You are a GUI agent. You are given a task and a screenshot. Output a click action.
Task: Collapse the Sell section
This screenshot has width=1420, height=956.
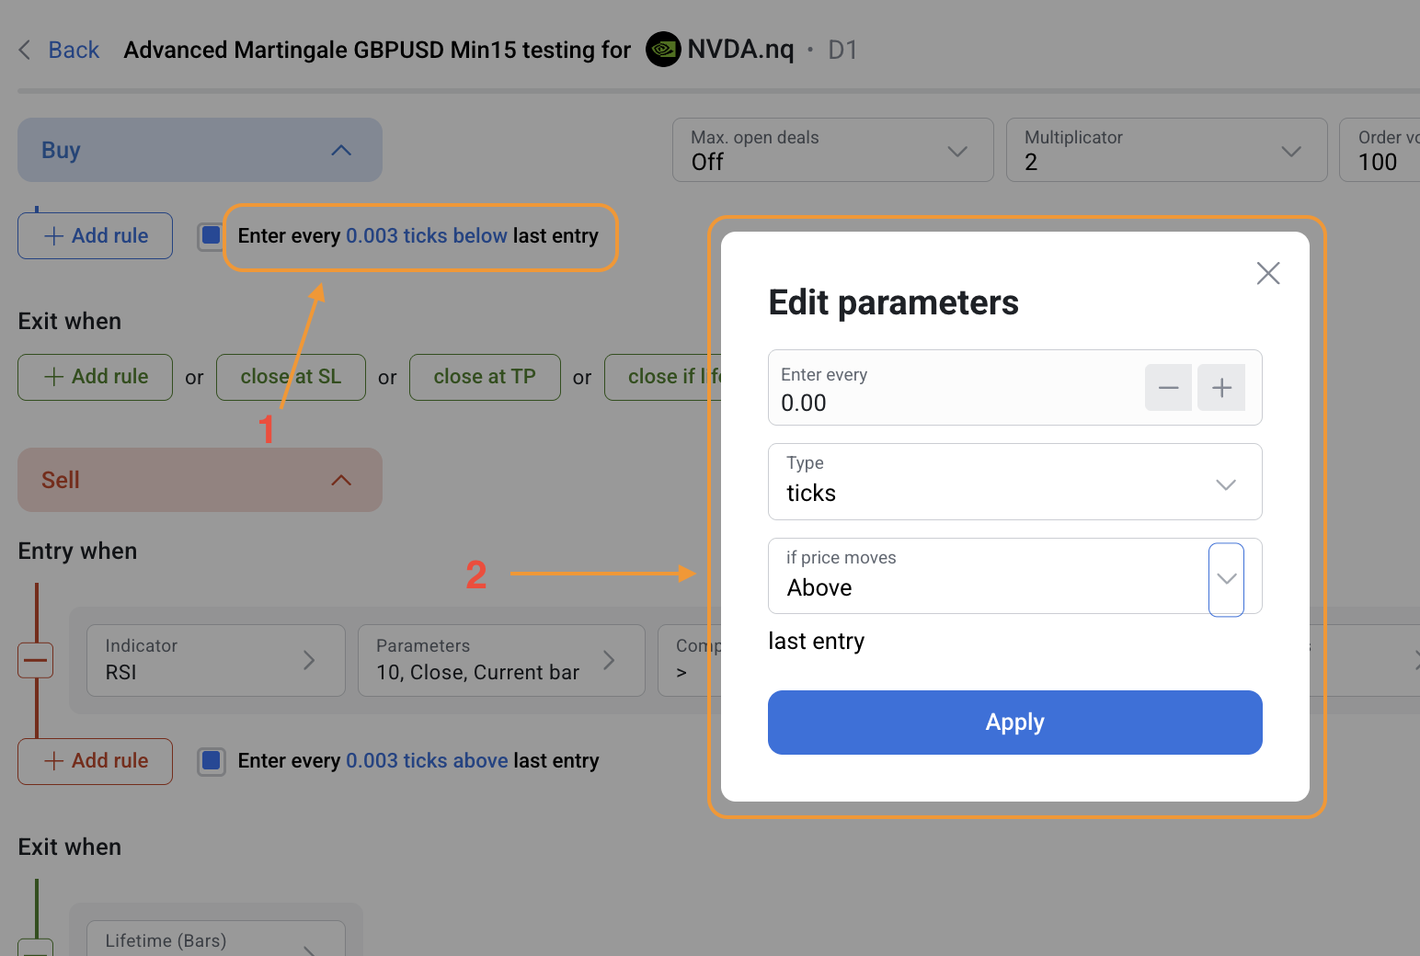coord(200,480)
